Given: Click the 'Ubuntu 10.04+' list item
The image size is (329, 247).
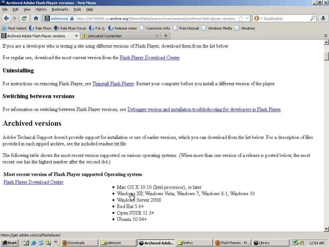Looking at the screenshot, I should [x=132, y=219].
